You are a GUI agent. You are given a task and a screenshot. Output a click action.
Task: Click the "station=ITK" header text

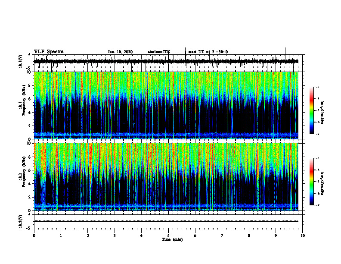coord(159,52)
